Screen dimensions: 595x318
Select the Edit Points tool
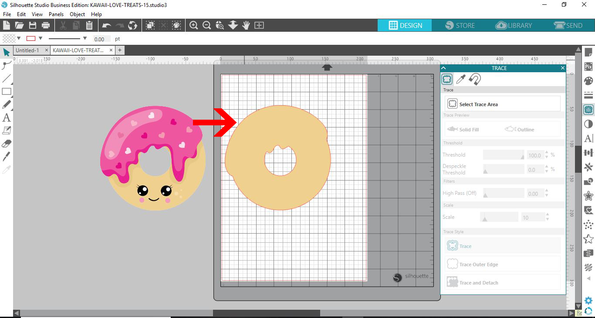coord(7,65)
